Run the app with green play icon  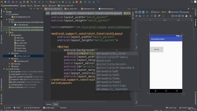[59, 2]
